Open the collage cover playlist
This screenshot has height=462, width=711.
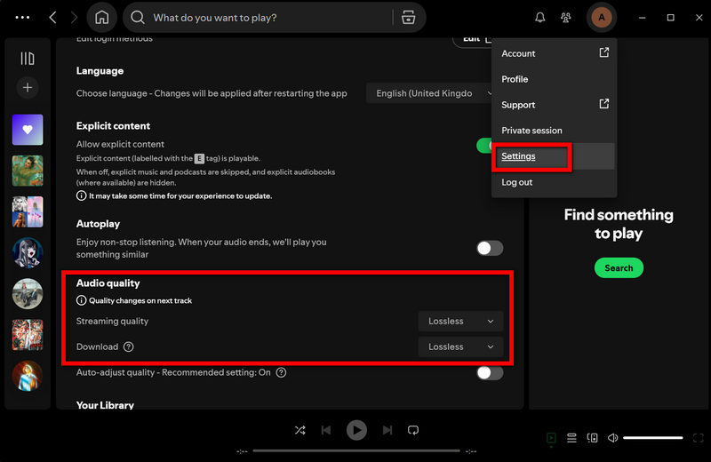28,211
